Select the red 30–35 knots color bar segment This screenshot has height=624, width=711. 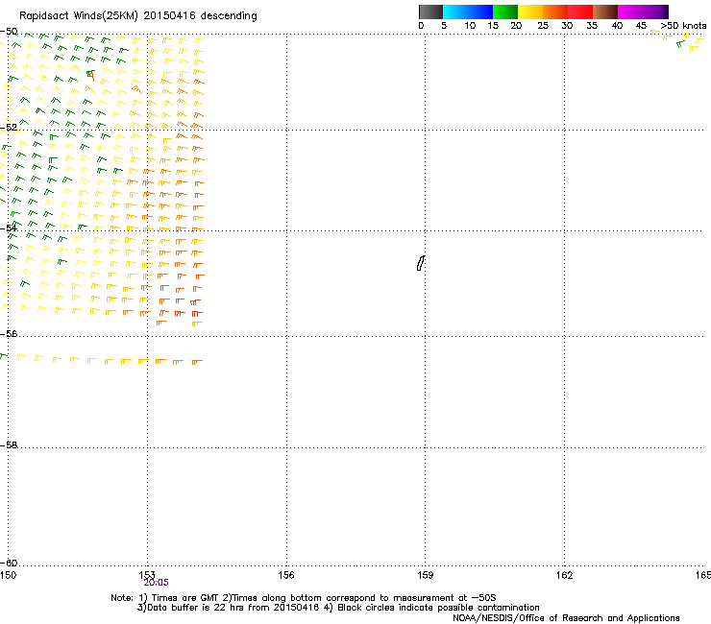[x=580, y=12]
